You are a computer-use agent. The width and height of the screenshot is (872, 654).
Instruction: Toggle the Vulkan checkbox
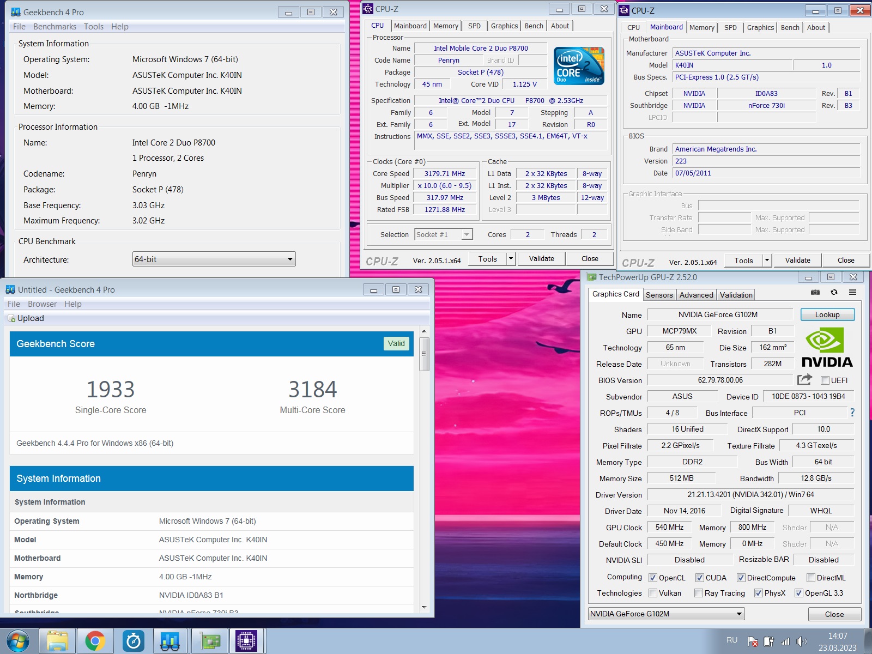tap(653, 593)
